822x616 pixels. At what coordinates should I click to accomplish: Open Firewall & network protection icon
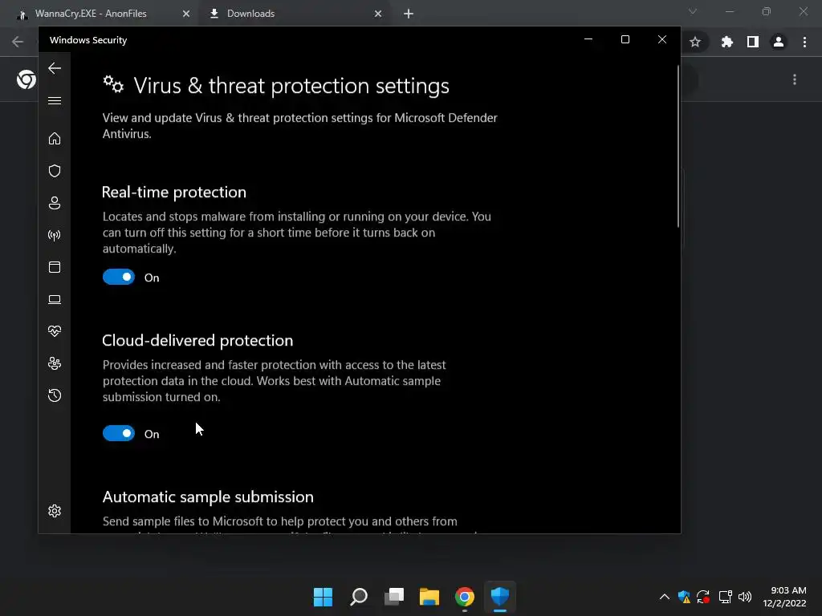click(55, 235)
